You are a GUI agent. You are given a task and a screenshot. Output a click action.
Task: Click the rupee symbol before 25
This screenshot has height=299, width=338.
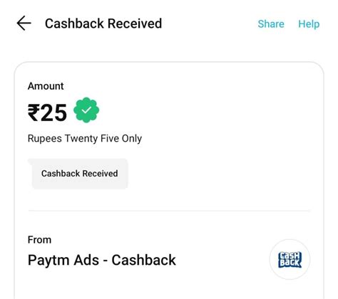pyautogui.click(x=34, y=112)
